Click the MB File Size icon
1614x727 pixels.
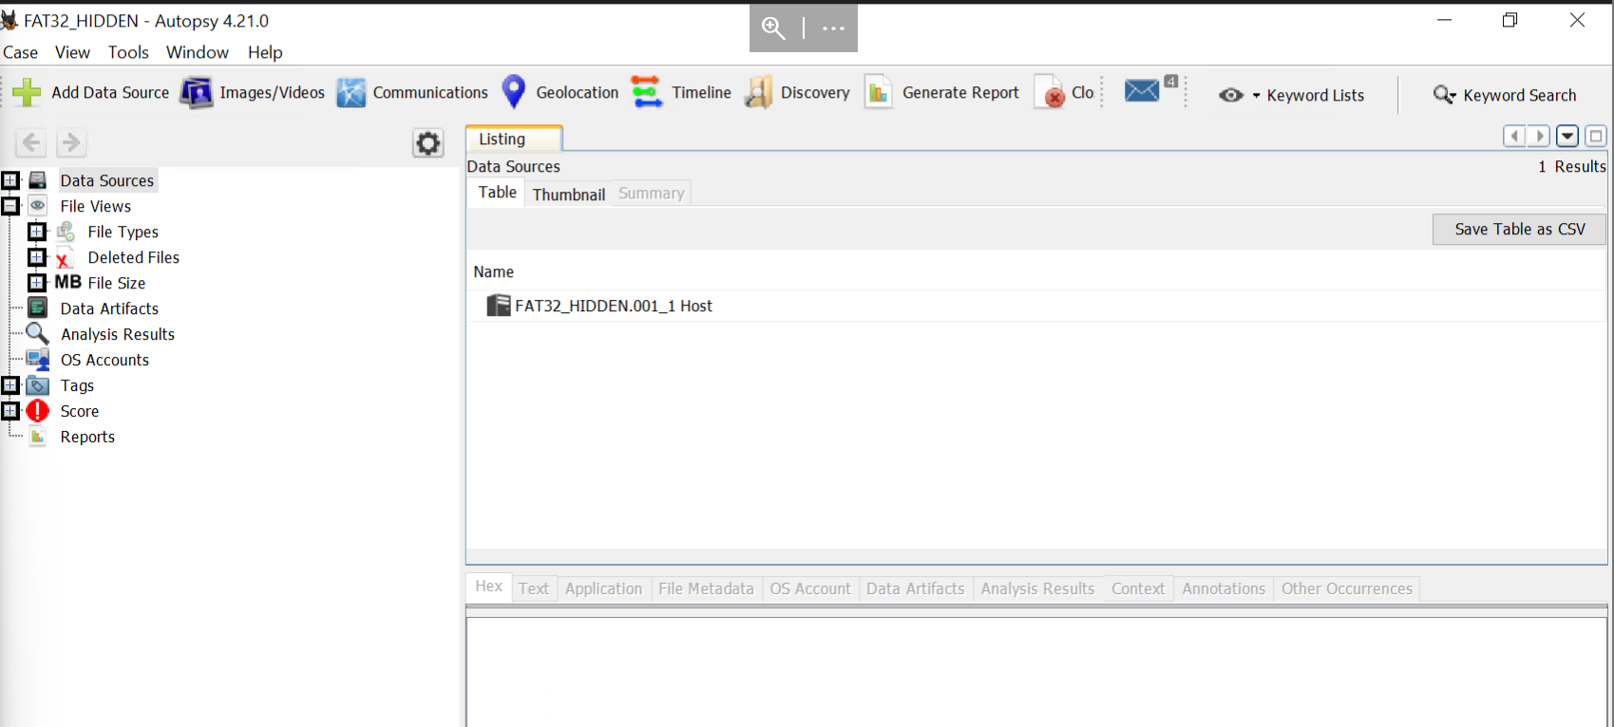pos(68,283)
